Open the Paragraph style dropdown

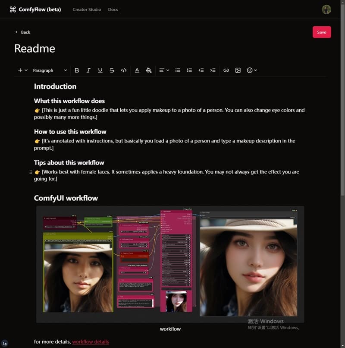pos(50,70)
